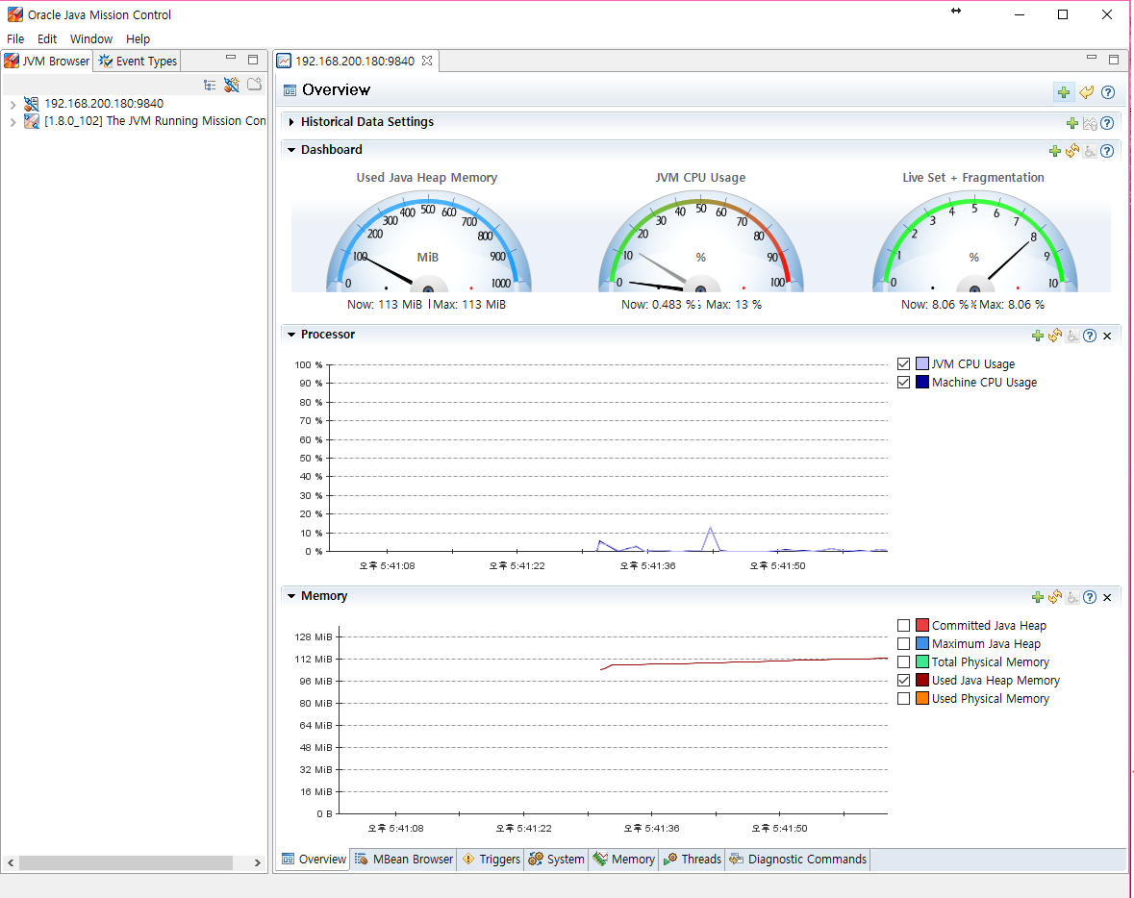1134x898 pixels.
Task: Click the scrollbar right arrow in JVM Browser
Action: pos(258,862)
